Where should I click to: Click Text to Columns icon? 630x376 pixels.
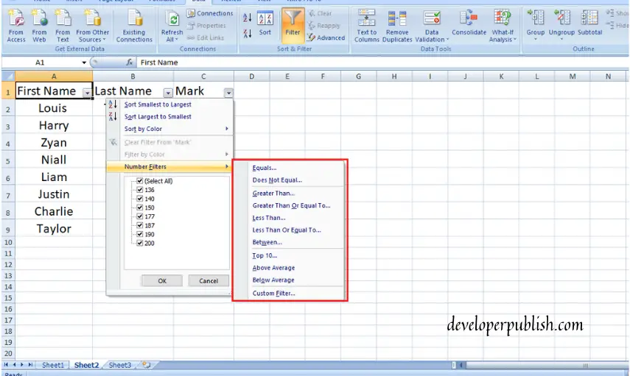click(x=366, y=26)
